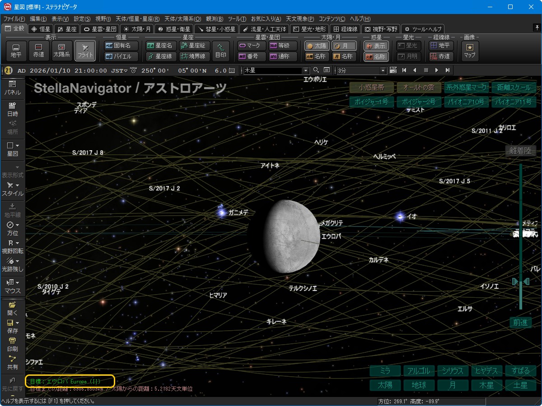Click the マップ image map icon
Image resolution: width=542 pixels, height=406 pixels.
[470, 51]
